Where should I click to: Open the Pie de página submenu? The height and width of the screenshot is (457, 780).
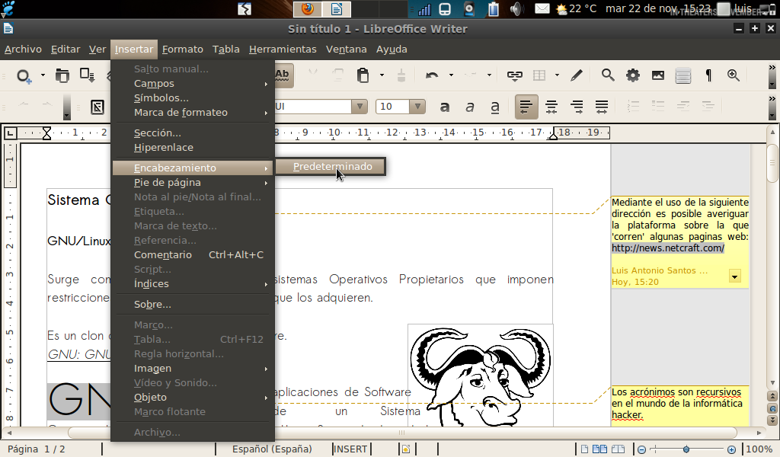pyautogui.click(x=193, y=183)
